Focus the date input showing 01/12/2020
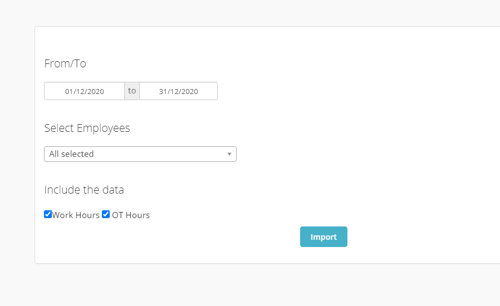 84,91
